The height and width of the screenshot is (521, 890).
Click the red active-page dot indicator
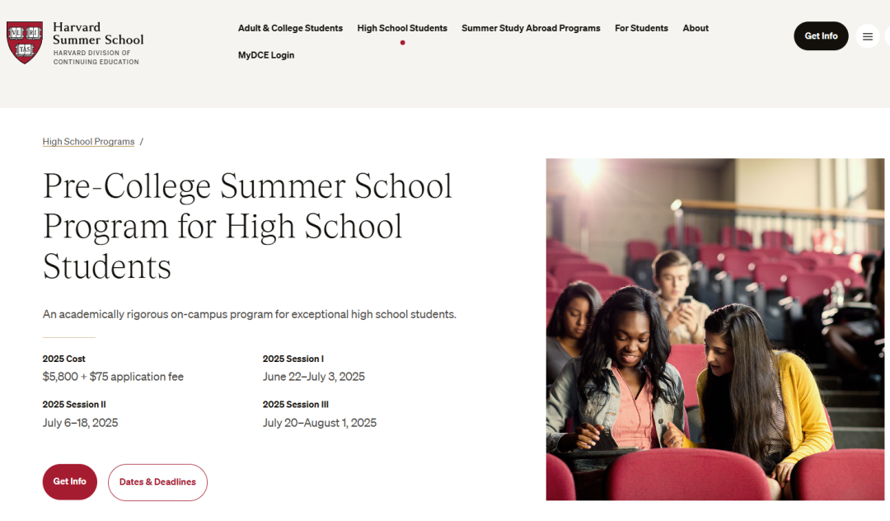[402, 43]
